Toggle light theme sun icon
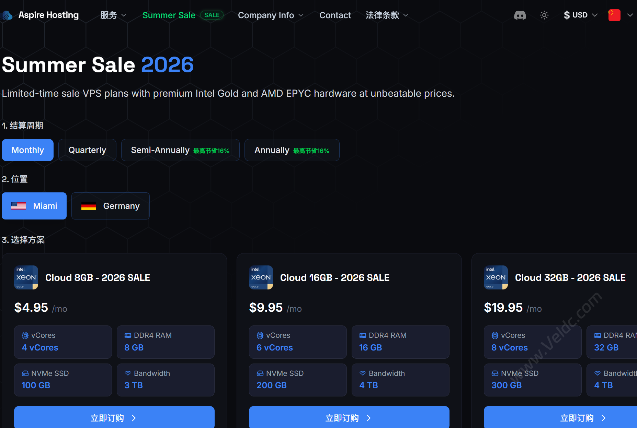637x428 pixels. pos(544,15)
